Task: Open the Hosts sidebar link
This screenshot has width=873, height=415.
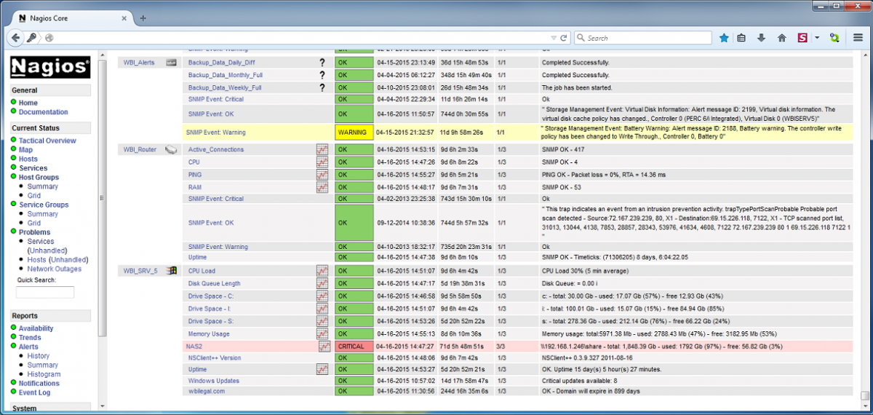Action: (28, 159)
